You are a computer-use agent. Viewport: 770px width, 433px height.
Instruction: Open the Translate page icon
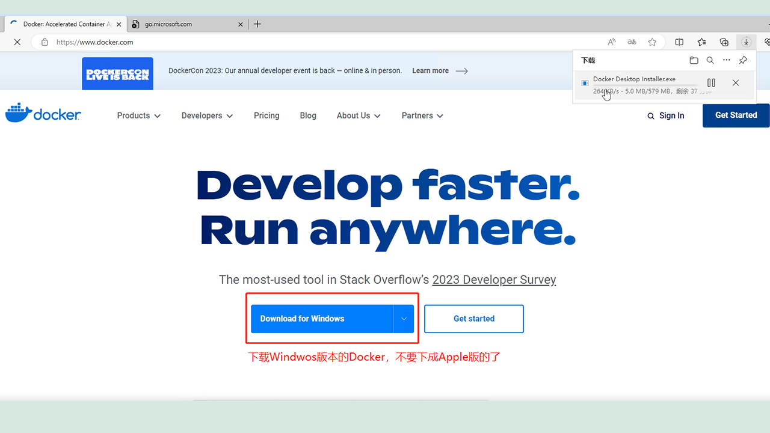click(632, 42)
